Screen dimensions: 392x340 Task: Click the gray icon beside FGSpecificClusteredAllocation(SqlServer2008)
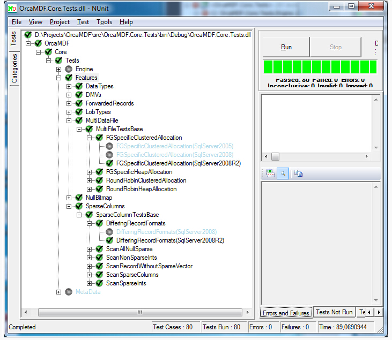pos(109,155)
